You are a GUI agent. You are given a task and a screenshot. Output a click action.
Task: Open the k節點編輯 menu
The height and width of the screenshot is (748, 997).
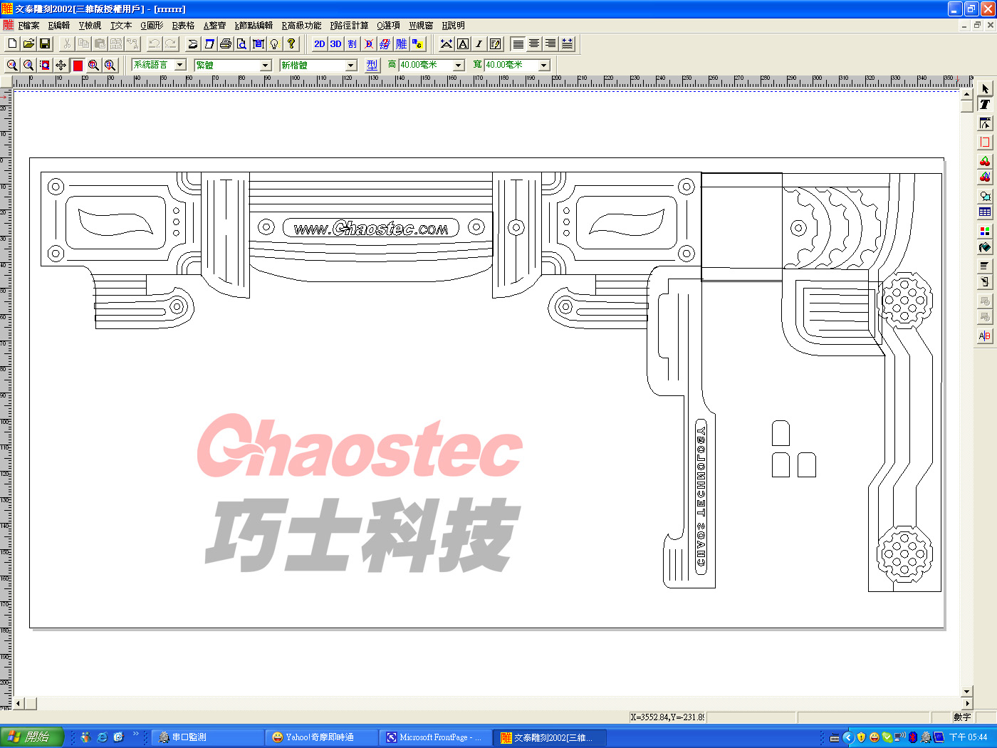pyautogui.click(x=254, y=26)
